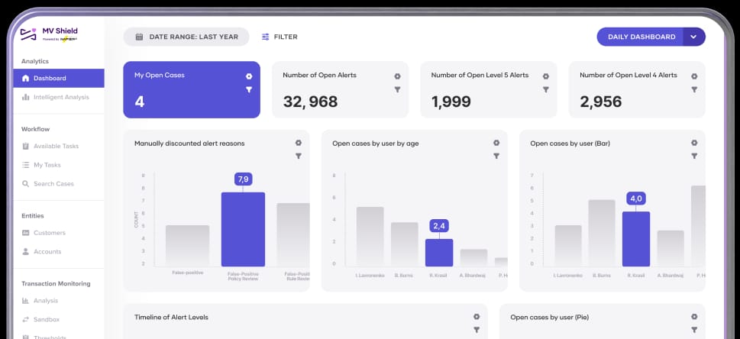Click the MV Shield logo
This screenshot has height=339, width=740.
tap(49, 34)
